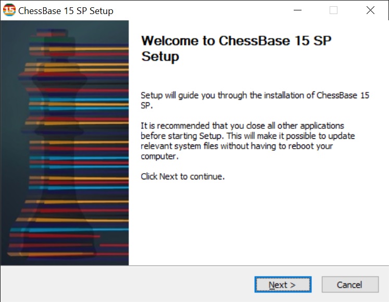Proceed by clicking the Next > button
This screenshot has height=302, width=389.
point(282,284)
